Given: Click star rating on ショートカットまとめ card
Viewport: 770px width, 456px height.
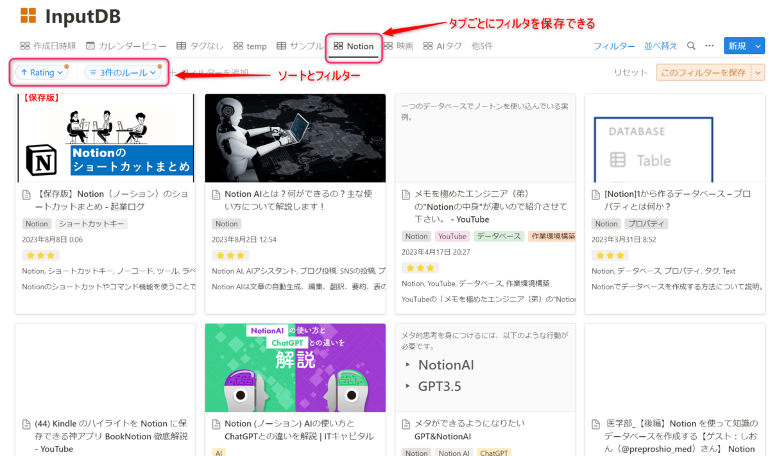Looking at the screenshot, I should coord(41,255).
